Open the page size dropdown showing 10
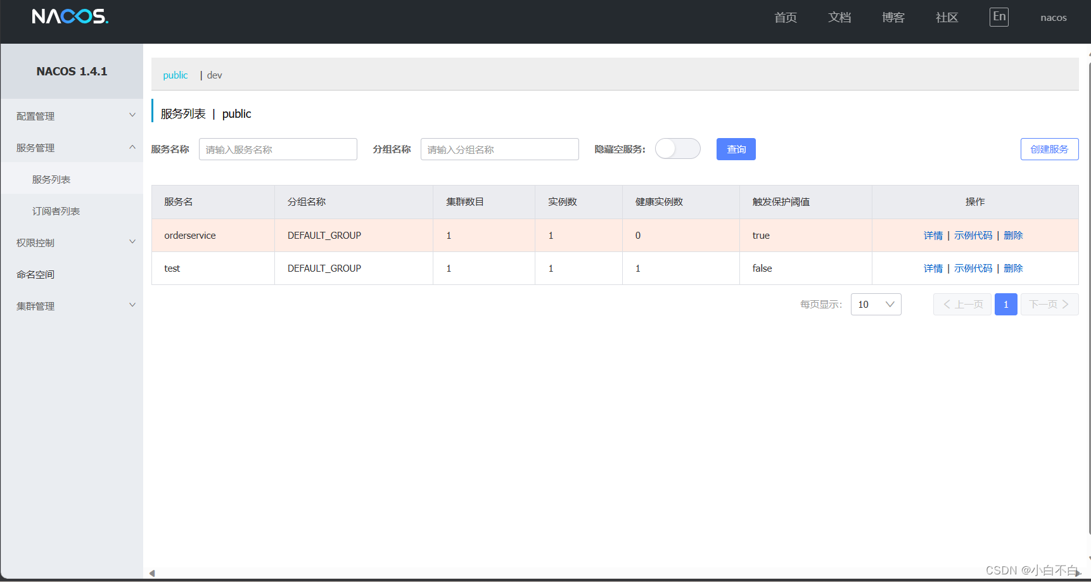Viewport: 1091px width, 582px height. 876,305
